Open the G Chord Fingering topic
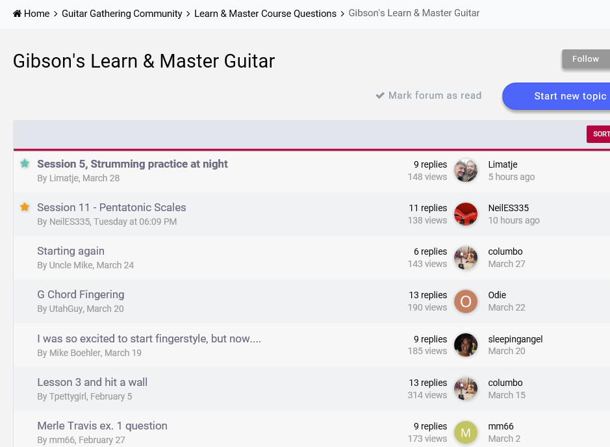 81,294
